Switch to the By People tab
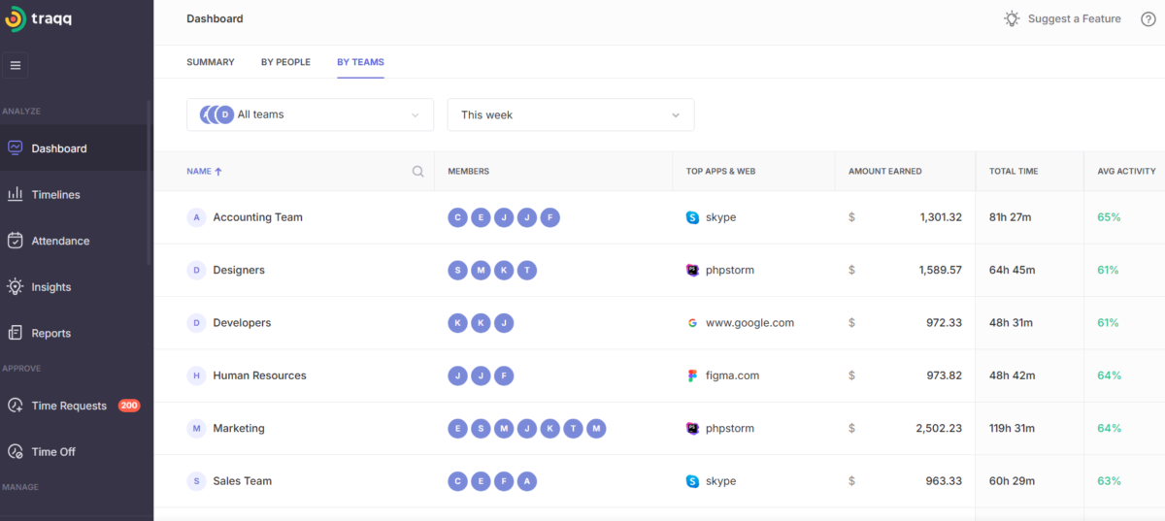1165x521 pixels. click(285, 62)
